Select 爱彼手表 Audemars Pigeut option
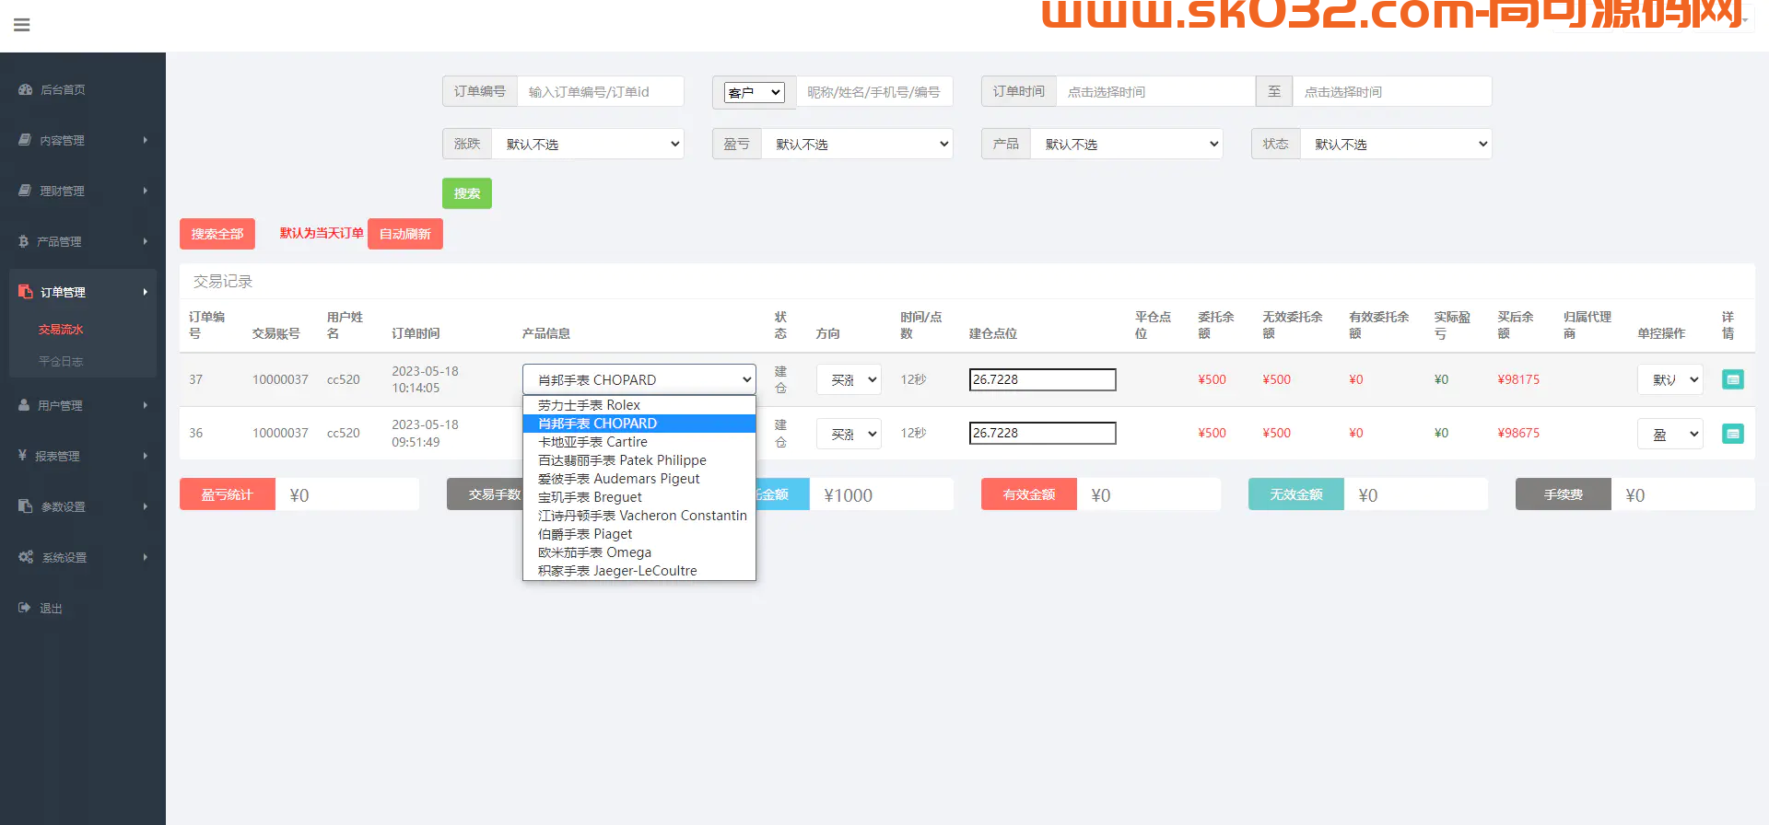1769x825 pixels. 639,479
